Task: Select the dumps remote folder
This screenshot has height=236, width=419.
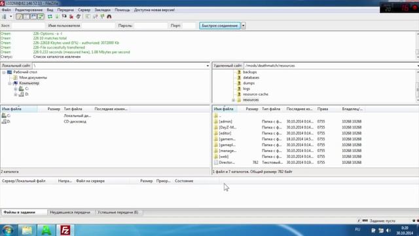Action: pos(249,83)
